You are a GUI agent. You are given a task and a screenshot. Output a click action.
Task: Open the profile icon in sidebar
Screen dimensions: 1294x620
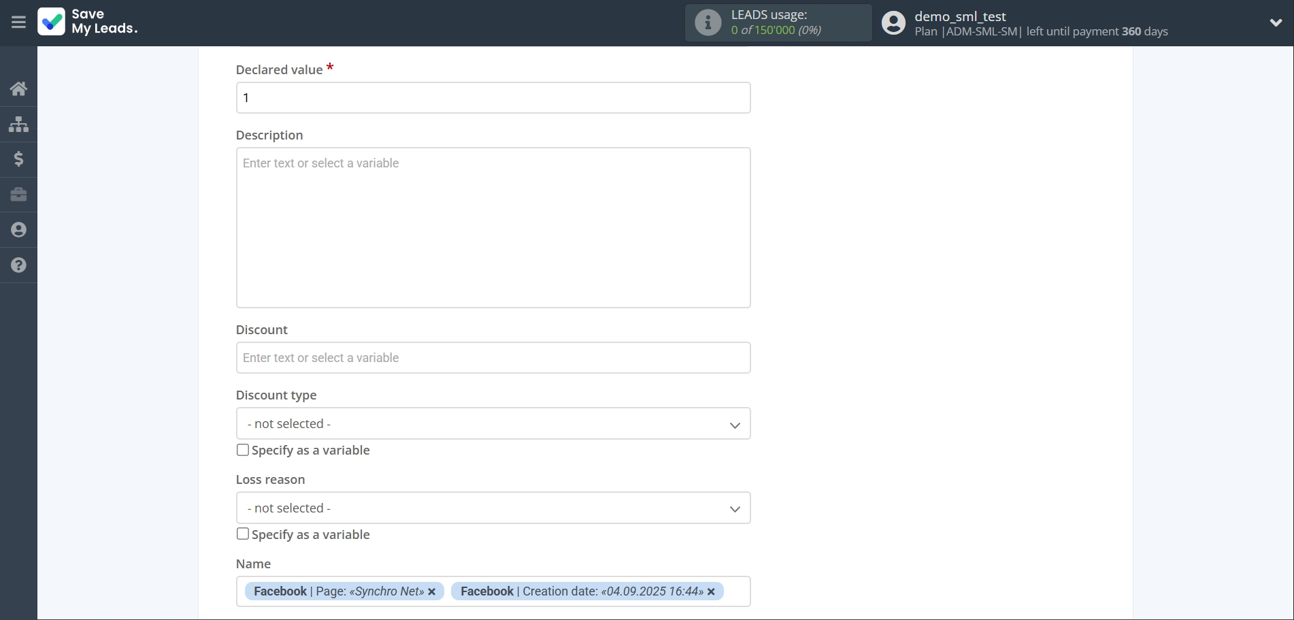(x=18, y=230)
